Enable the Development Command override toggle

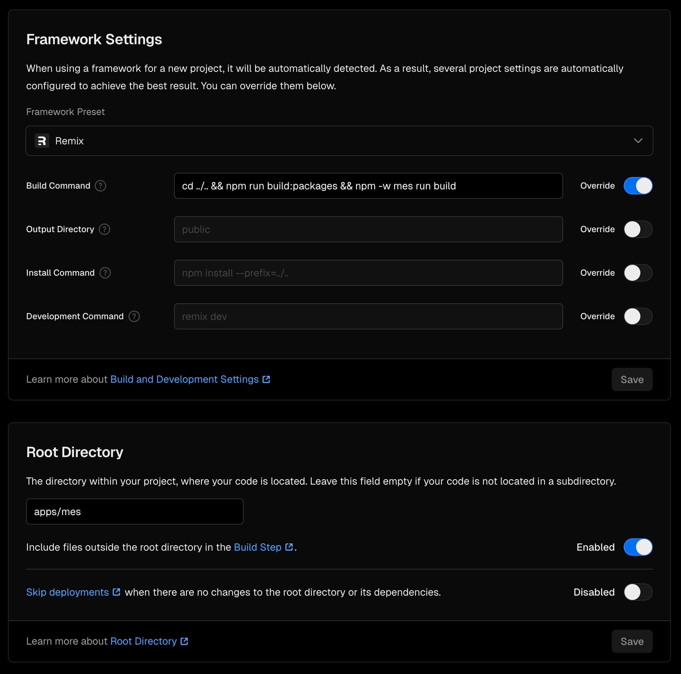click(638, 316)
